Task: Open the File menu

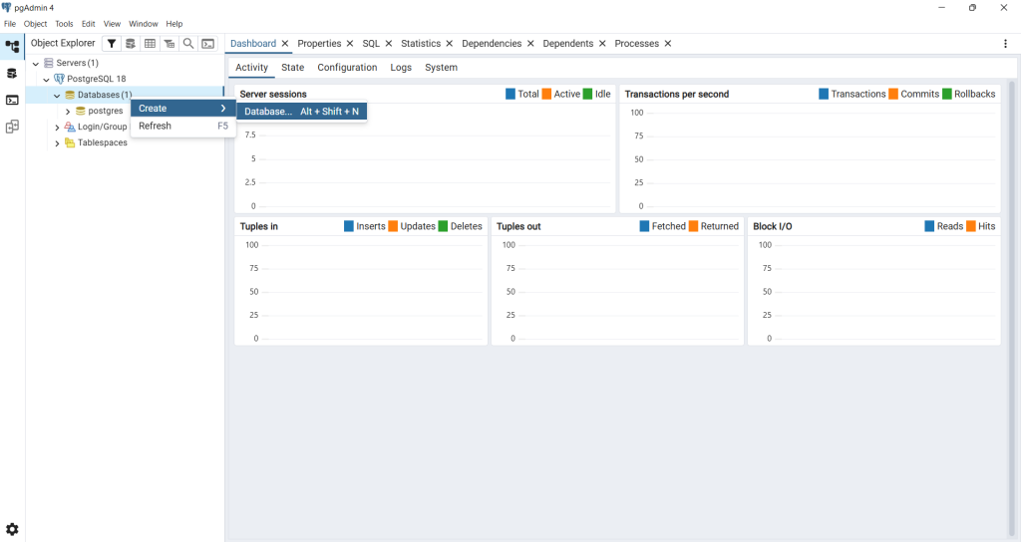Action: 10,24
